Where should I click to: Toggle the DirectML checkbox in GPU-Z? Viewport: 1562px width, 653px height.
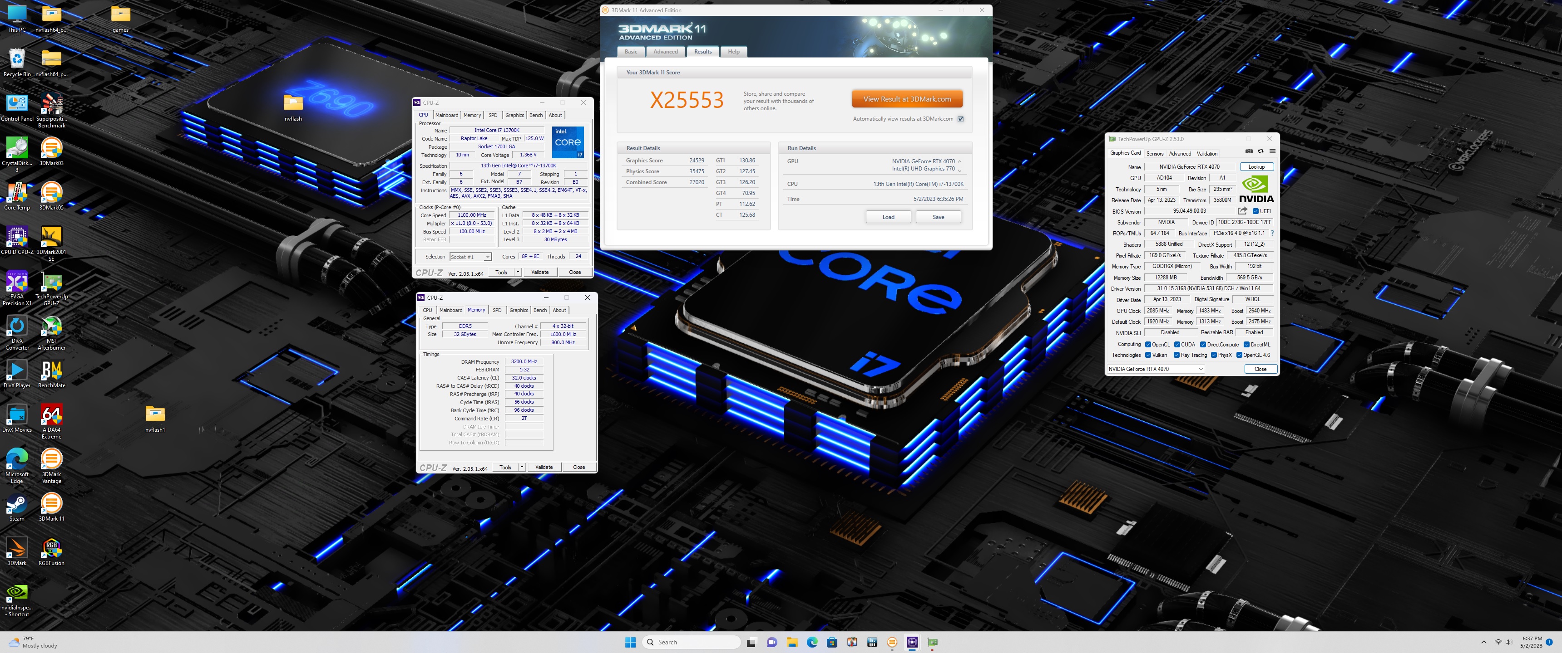pos(1247,345)
